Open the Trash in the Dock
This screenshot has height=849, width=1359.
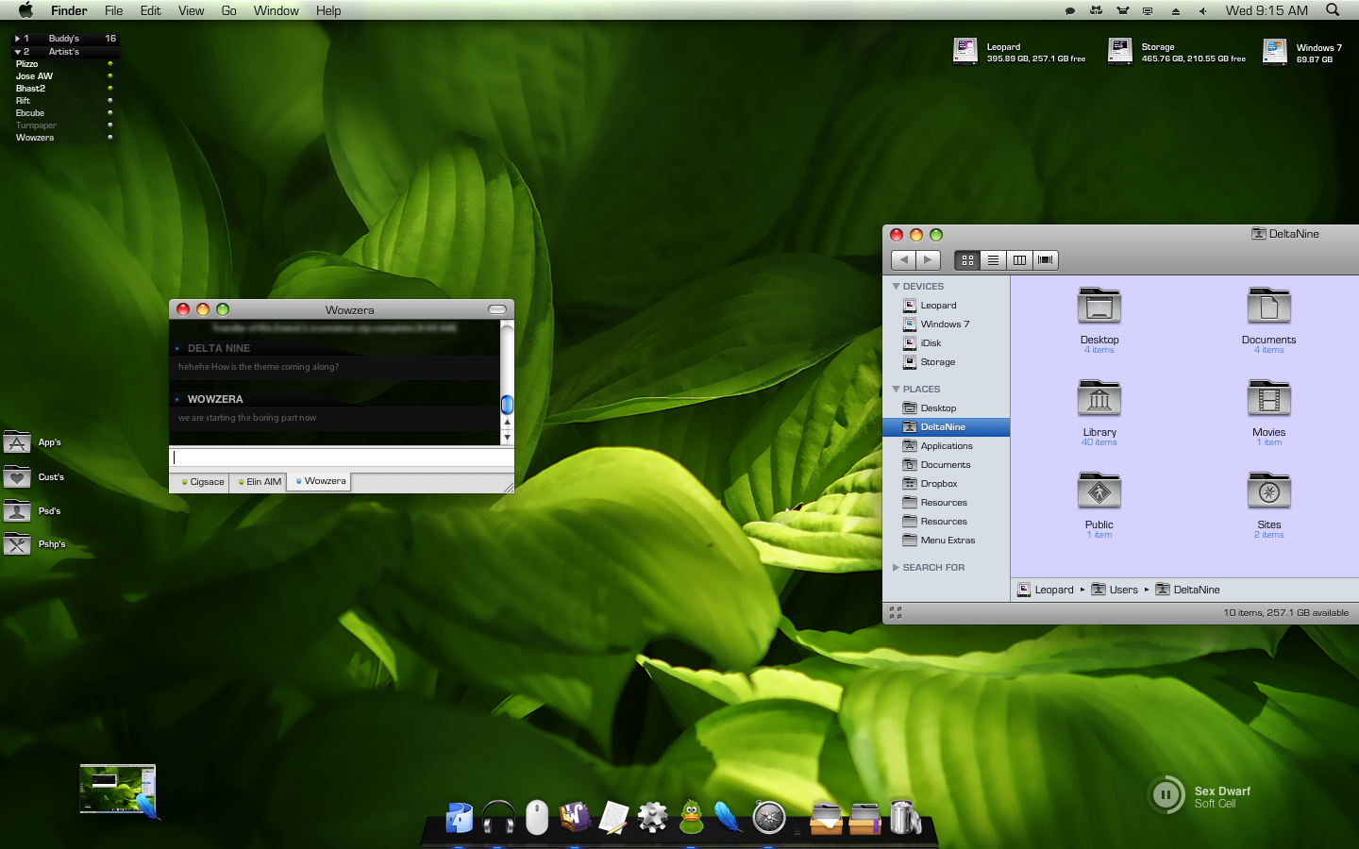pyautogui.click(x=905, y=817)
